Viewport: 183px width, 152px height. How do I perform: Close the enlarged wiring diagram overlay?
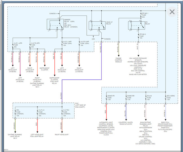[x=172, y=12]
